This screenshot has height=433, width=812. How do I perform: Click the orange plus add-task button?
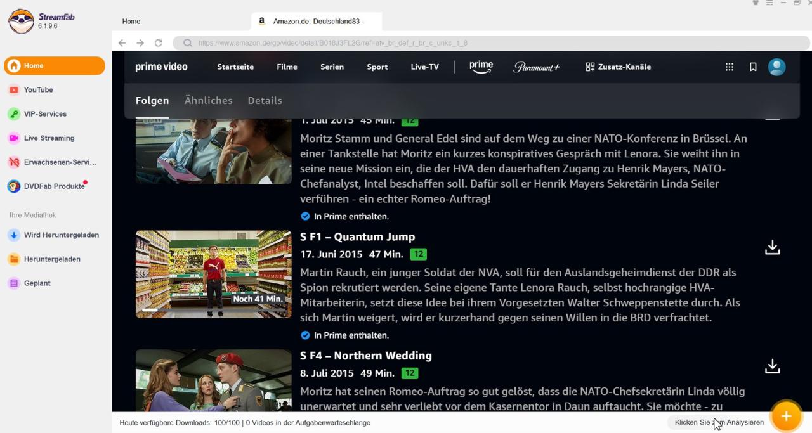point(785,416)
